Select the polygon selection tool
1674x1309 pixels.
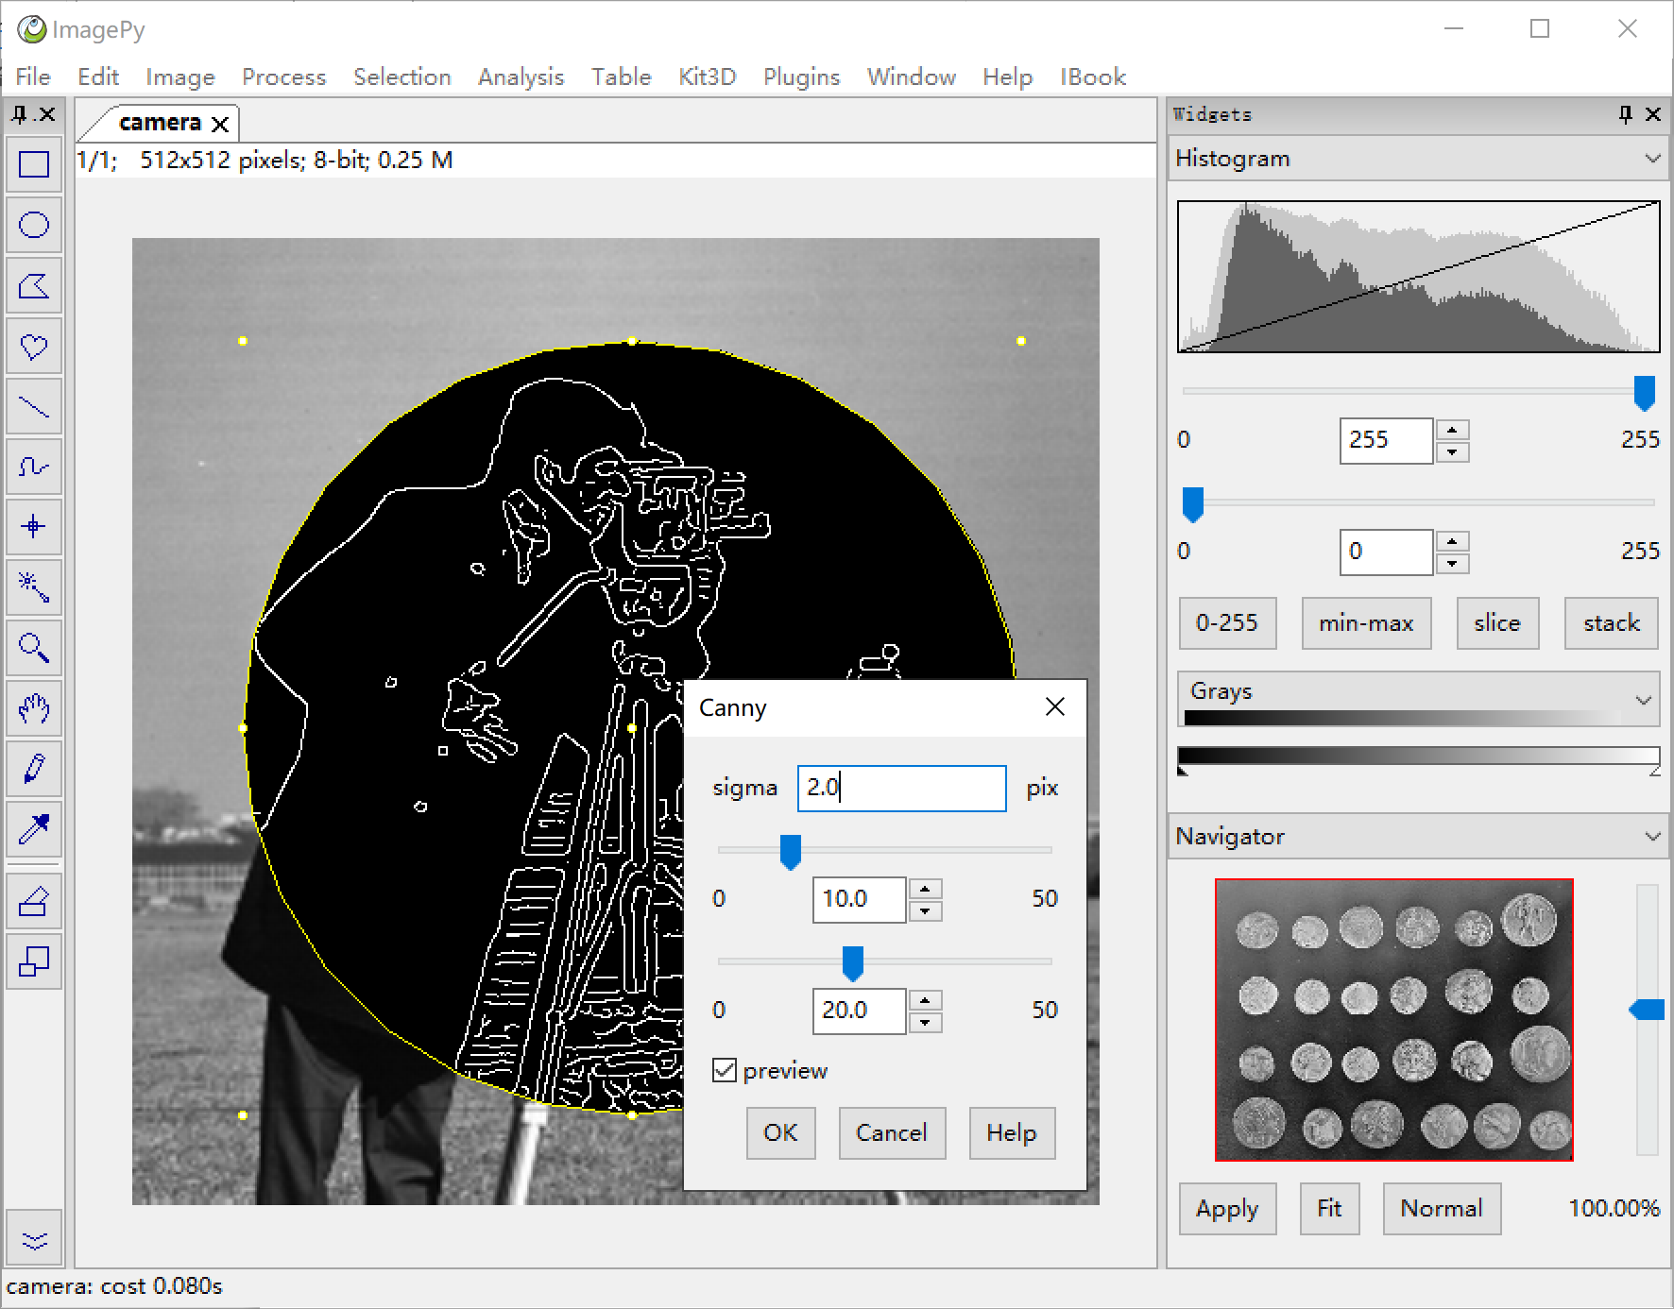coord(34,285)
